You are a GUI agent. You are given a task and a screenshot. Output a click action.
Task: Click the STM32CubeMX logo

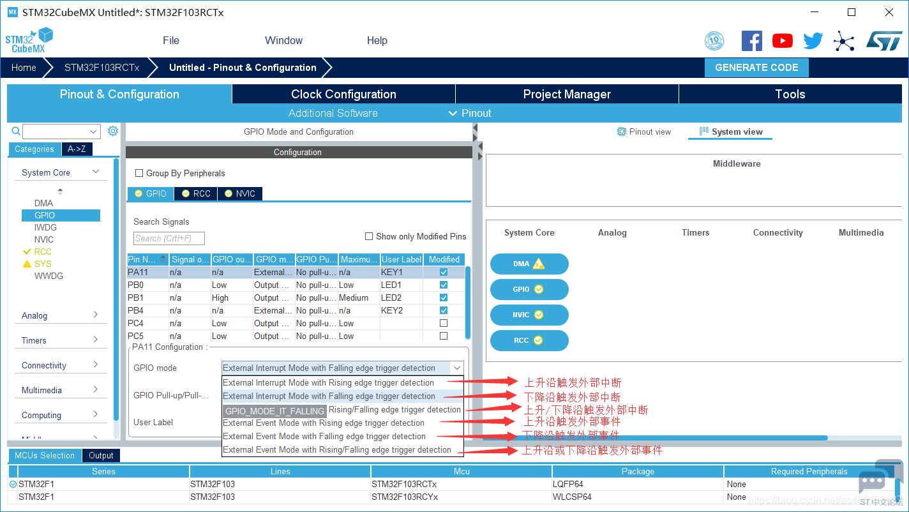[x=29, y=40]
